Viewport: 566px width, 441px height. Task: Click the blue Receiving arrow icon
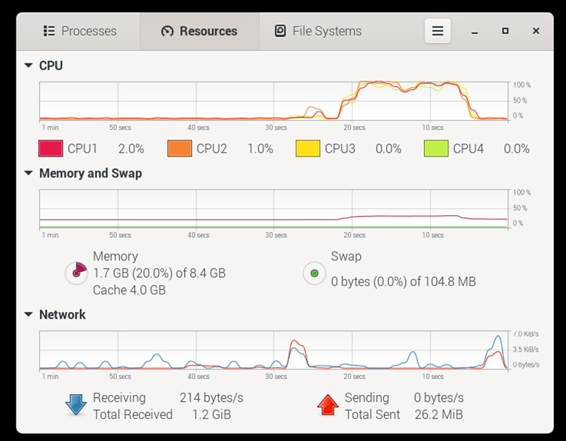click(75, 405)
